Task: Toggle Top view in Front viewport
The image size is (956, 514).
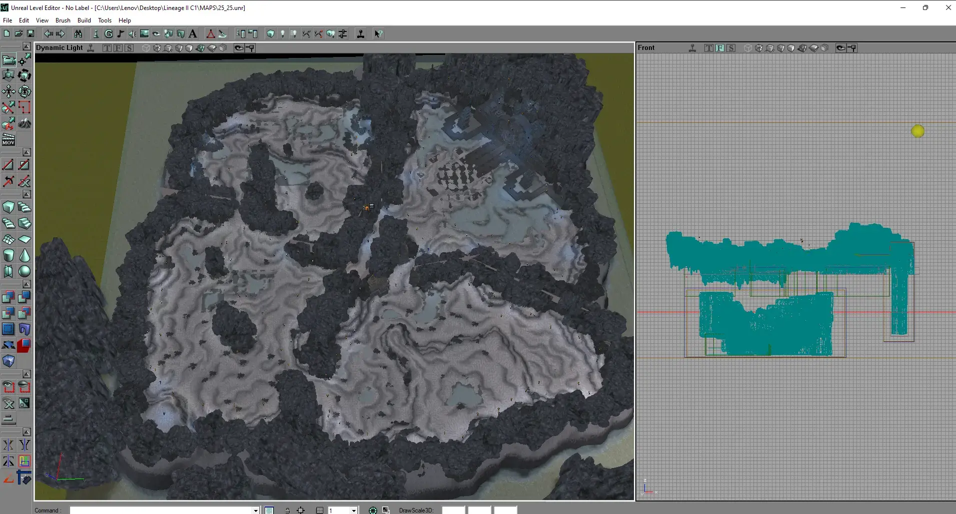Action: [x=709, y=48]
